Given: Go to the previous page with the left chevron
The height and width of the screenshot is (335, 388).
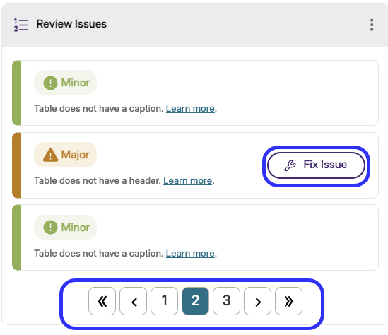Looking at the screenshot, I should tap(133, 301).
